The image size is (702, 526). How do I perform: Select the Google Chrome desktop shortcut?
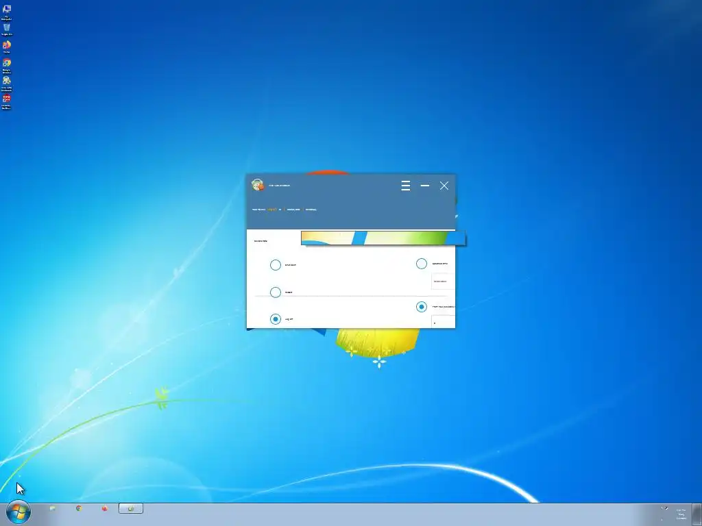[7, 65]
